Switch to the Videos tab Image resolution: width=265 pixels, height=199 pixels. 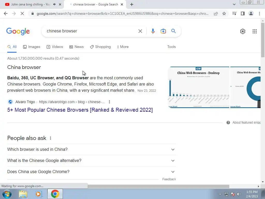tap(55, 47)
